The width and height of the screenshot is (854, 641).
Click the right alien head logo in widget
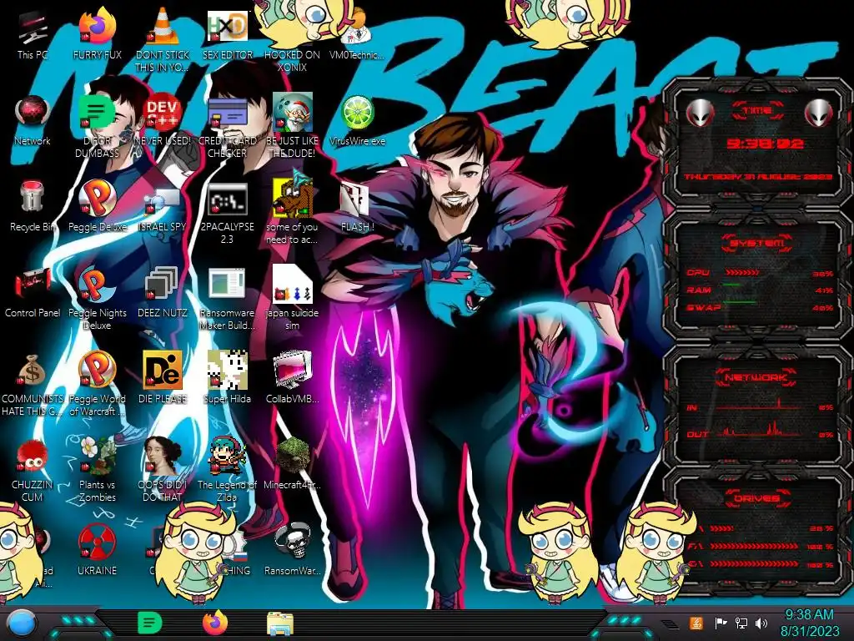(819, 114)
